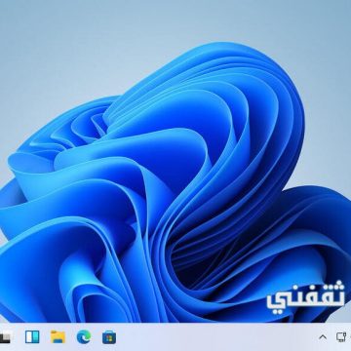Open the Widgets panel from taskbar

tap(32, 336)
